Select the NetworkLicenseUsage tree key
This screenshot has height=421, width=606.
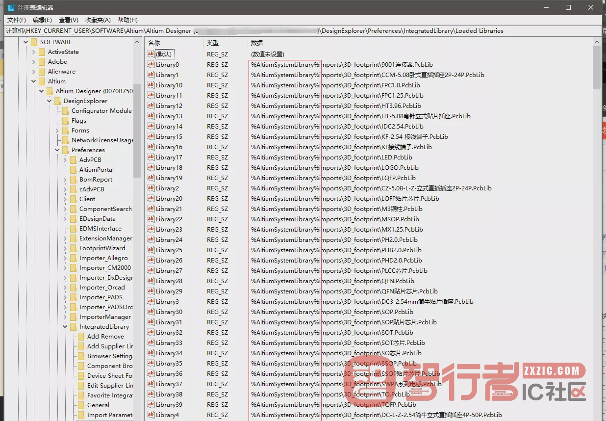(102, 140)
